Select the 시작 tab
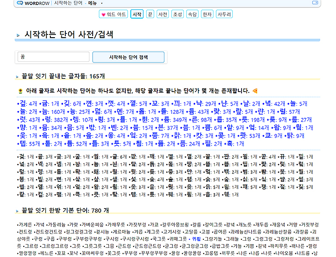Image resolution: width=336 pixels, height=257 pixels. (137, 15)
